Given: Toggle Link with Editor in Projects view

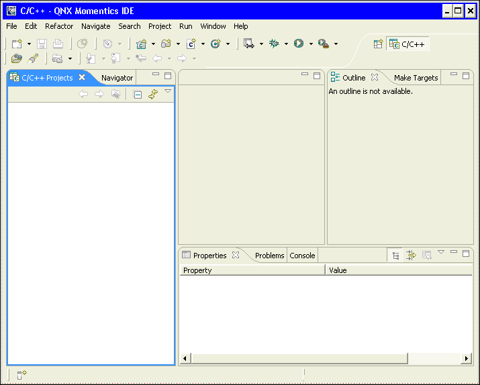Looking at the screenshot, I should (153, 95).
